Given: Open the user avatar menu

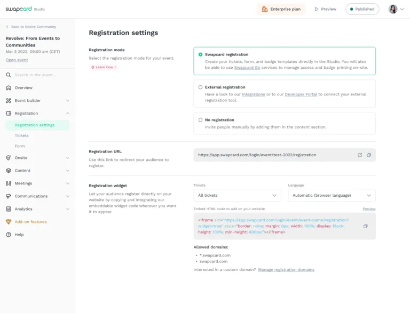Looking at the screenshot, I should click(393, 9).
